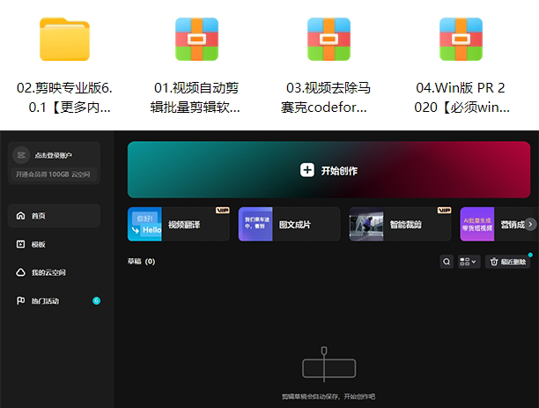The width and height of the screenshot is (539, 408).
Task: Open the 图文成片 feature card
Action: [288, 224]
